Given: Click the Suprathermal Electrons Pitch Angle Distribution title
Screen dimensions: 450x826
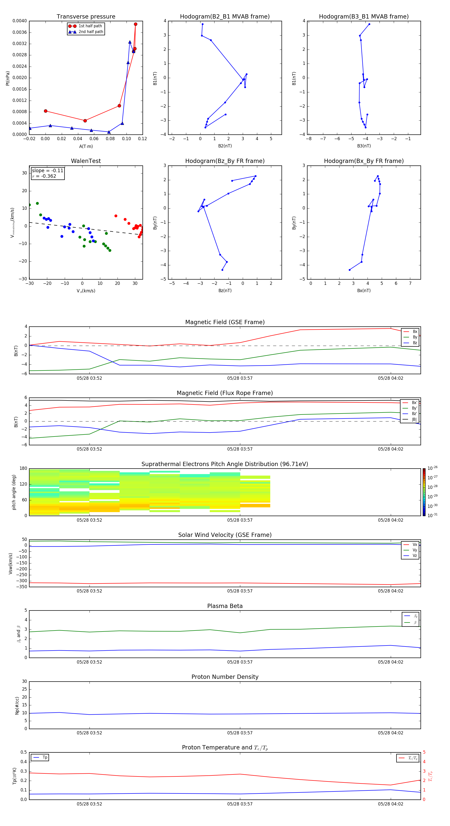Looking at the screenshot, I should point(225,464).
